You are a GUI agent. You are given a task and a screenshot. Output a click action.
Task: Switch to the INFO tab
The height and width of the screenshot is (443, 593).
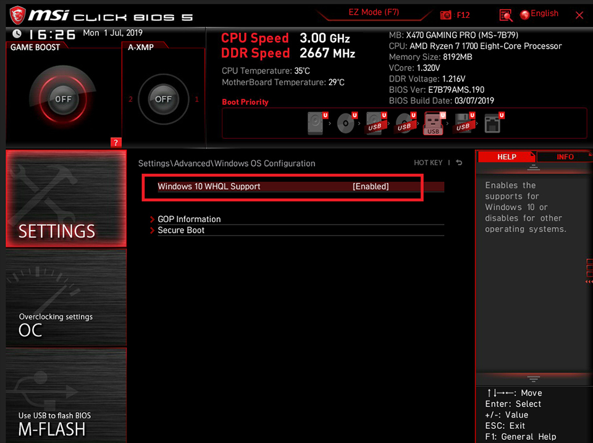pyautogui.click(x=565, y=157)
